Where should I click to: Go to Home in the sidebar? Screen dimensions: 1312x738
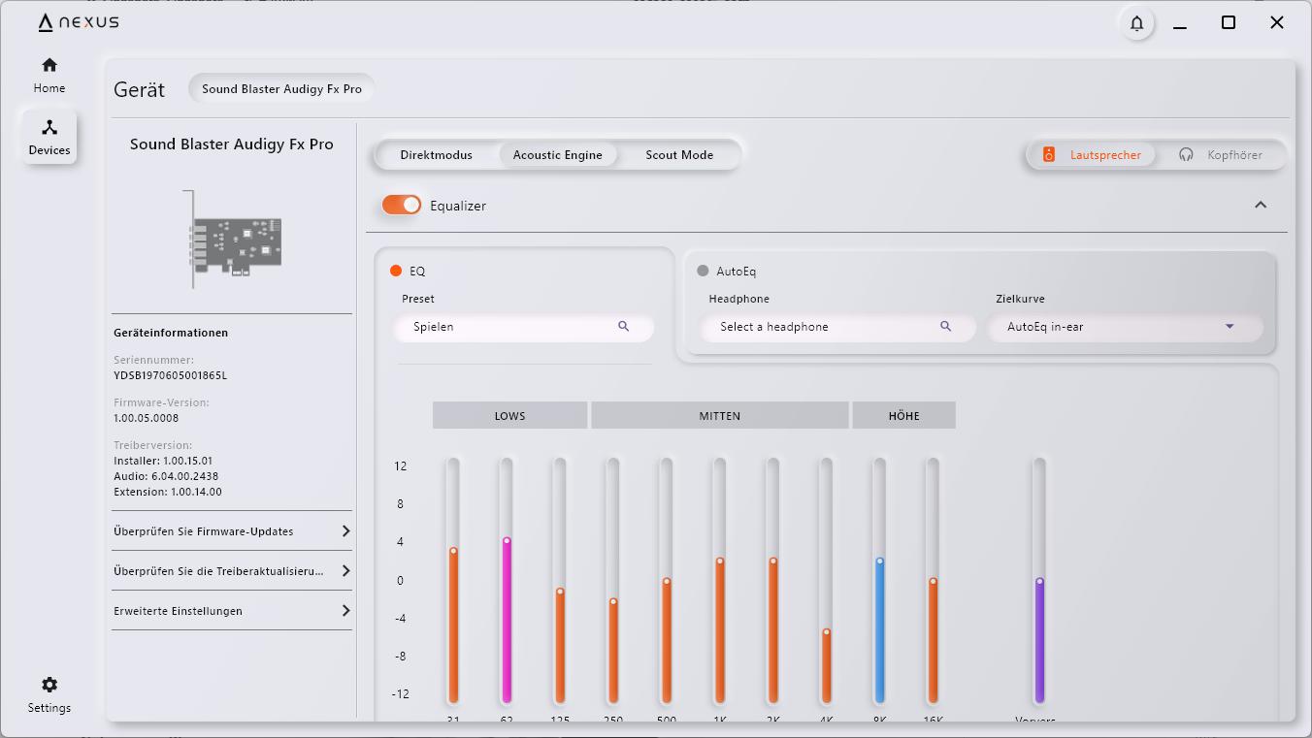49,75
